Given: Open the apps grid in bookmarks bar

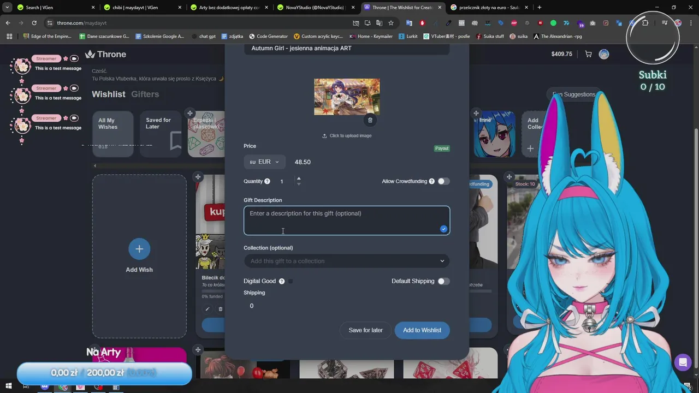Looking at the screenshot, I should coord(9,36).
